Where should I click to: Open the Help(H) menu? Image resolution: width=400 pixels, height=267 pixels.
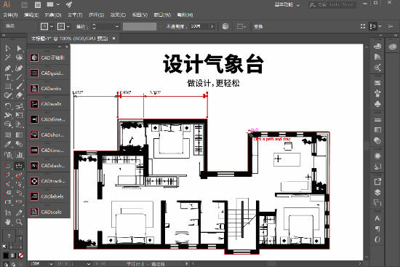(185, 15)
